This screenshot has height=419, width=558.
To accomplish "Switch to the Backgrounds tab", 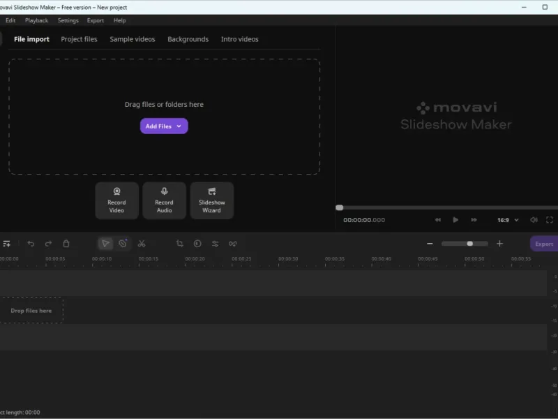I will point(188,39).
